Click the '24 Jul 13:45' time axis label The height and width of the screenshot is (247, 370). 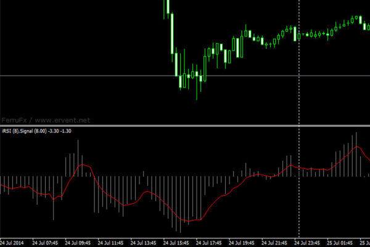(x=143, y=243)
